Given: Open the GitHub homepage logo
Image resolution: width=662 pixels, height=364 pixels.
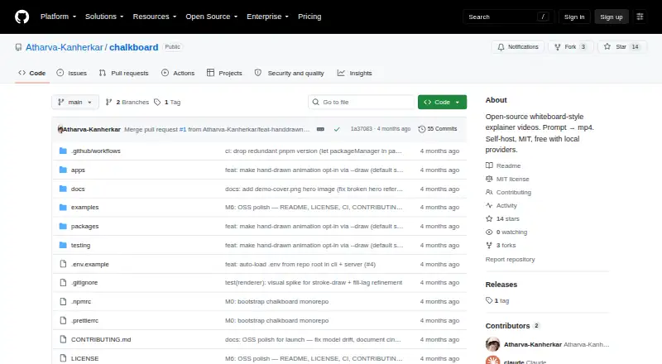Looking at the screenshot, I should (22, 17).
